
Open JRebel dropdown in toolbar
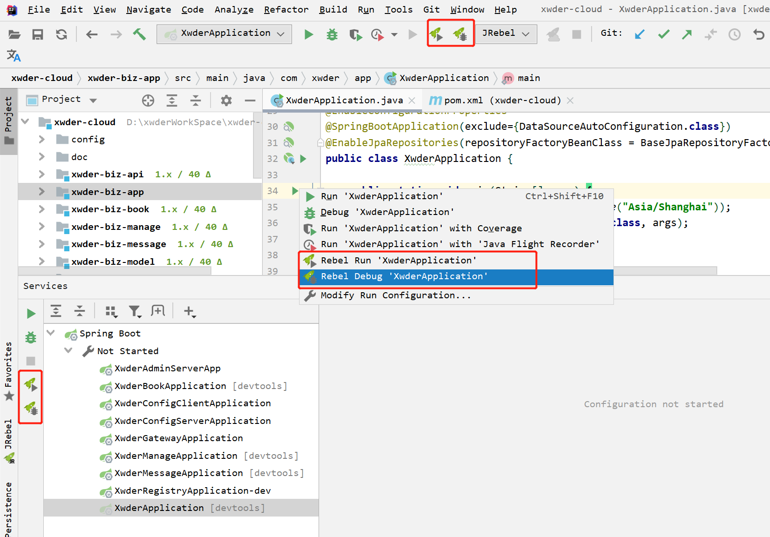(505, 34)
